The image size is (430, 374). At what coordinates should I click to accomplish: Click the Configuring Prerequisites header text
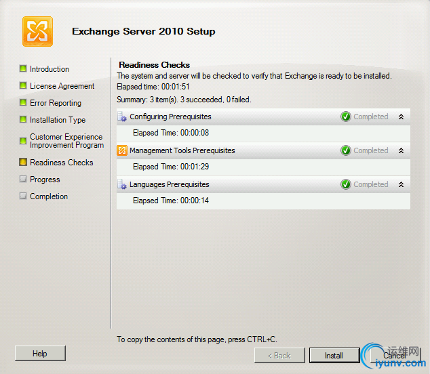[170, 117]
